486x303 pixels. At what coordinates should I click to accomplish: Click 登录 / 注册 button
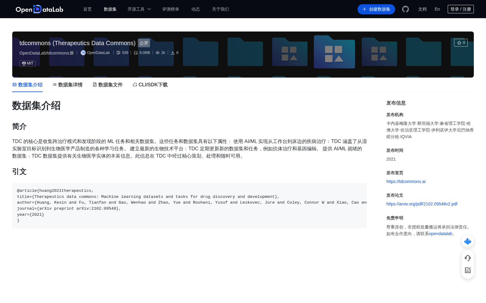pyautogui.click(x=461, y=9)
